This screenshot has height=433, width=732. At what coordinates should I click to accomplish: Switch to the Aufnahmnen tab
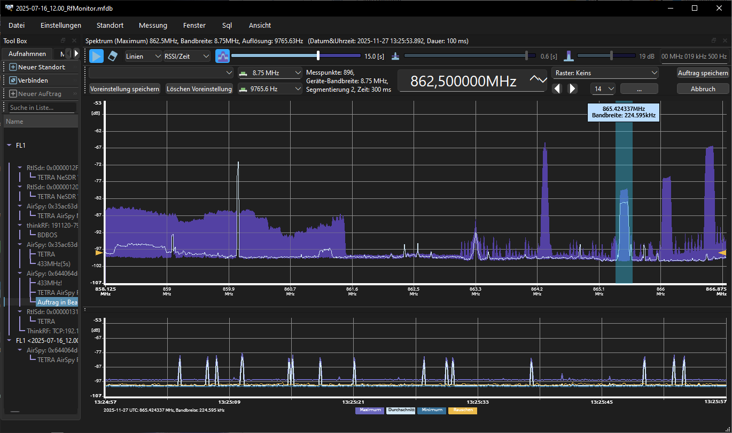click(x=27, y=53)
